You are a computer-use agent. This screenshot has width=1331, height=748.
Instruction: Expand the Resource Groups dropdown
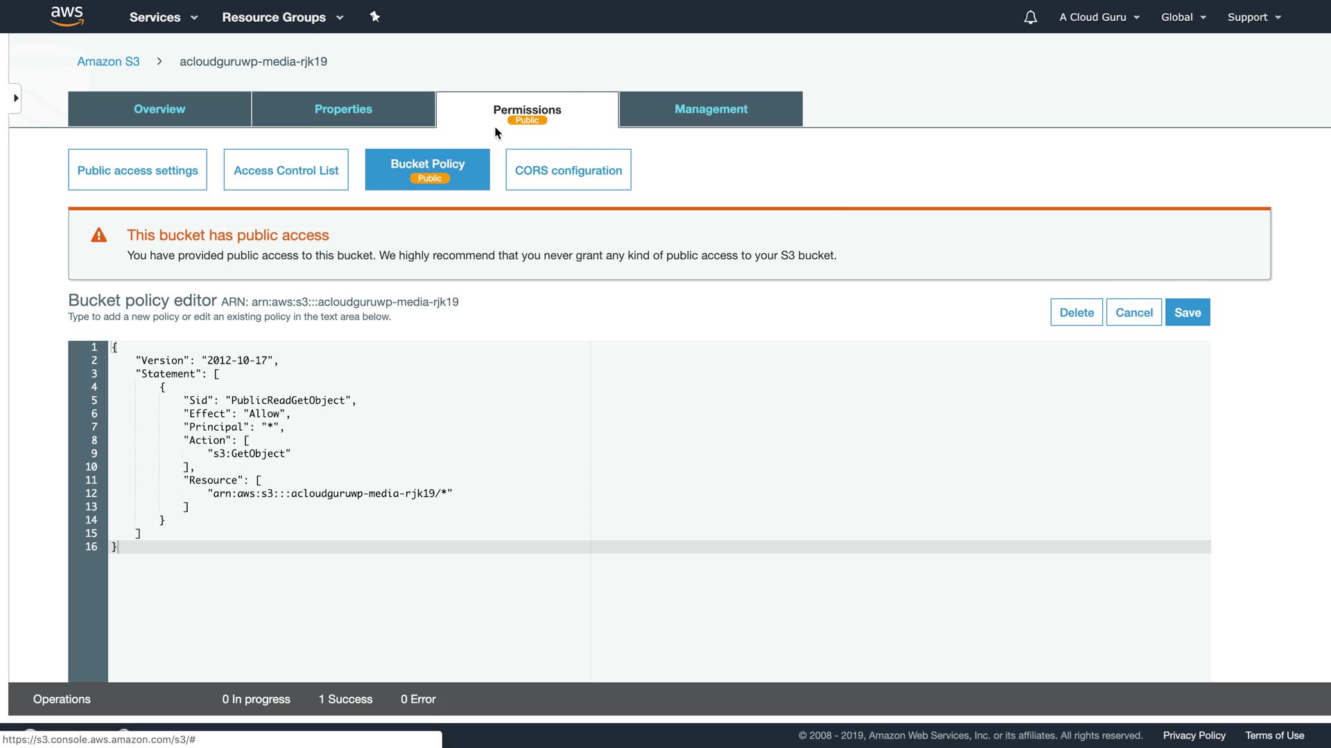click(282, 17)
